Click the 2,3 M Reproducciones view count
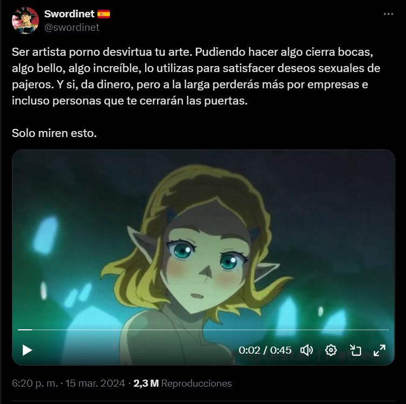 [x=182, y=383]
